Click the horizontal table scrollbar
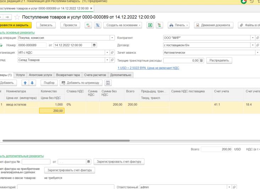 click(66, 141)
